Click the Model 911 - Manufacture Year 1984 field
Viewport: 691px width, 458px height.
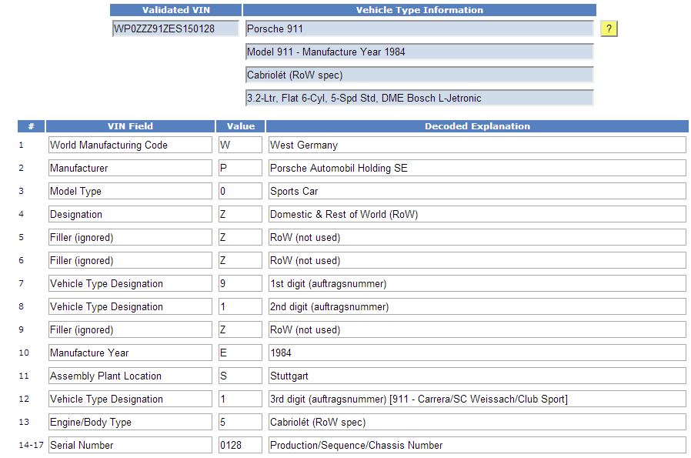click(419, 52)
